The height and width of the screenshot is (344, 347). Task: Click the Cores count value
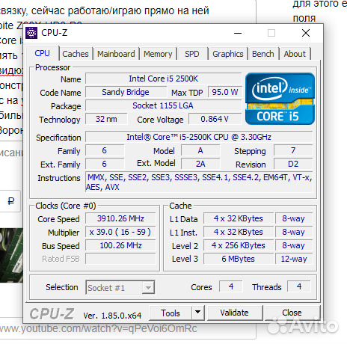coord(231,286)
